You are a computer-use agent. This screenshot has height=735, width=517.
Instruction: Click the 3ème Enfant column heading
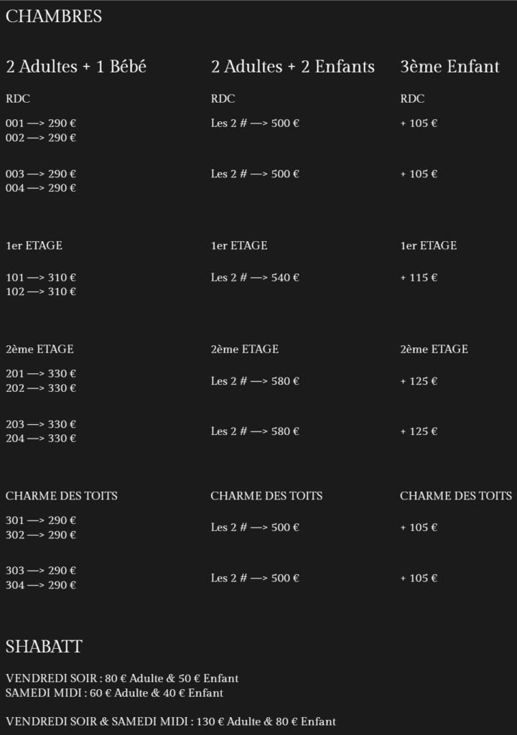(450, 67)
